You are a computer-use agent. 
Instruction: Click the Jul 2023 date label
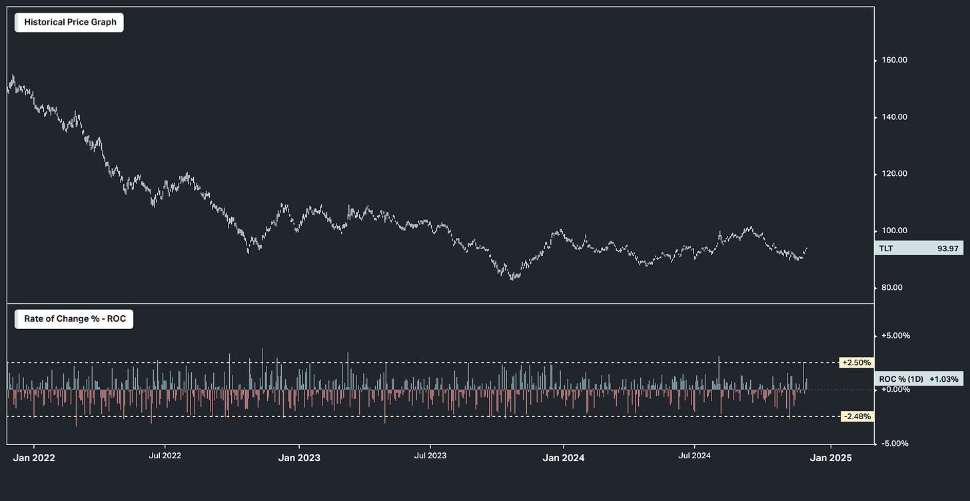(x=430, y=456)
